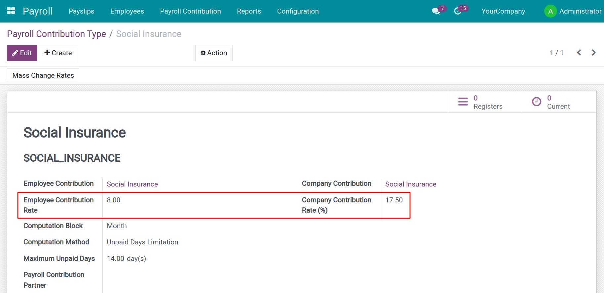Open the conversations chat icon
This screenshot has width=604, height=293.
[436, 11]
